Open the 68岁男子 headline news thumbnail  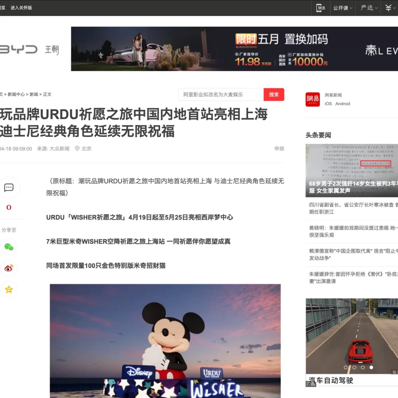[x=351, y=171]
